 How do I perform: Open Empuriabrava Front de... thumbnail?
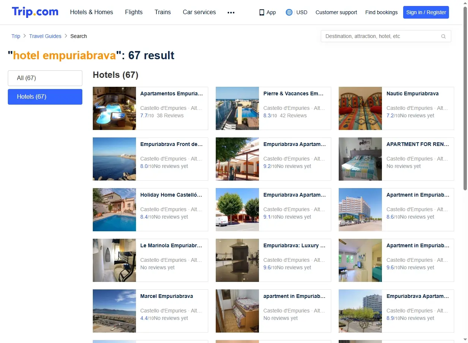pyautogui.click(x=114, y=159)
